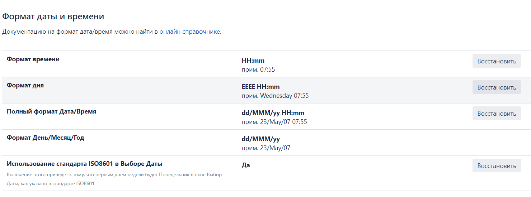This screenshot has width=531, height=197.
Task: Click the Формат дня label
Action: pyautogui.click(x=25, y=85)
